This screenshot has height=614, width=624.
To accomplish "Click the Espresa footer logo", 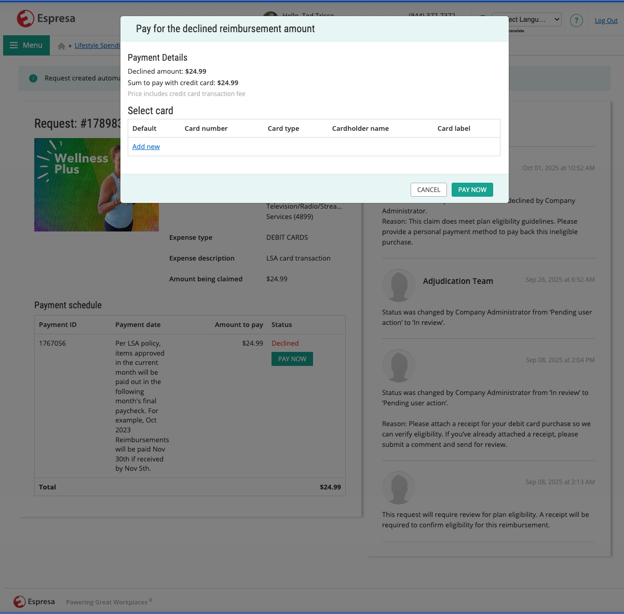I will pos(34,602).
